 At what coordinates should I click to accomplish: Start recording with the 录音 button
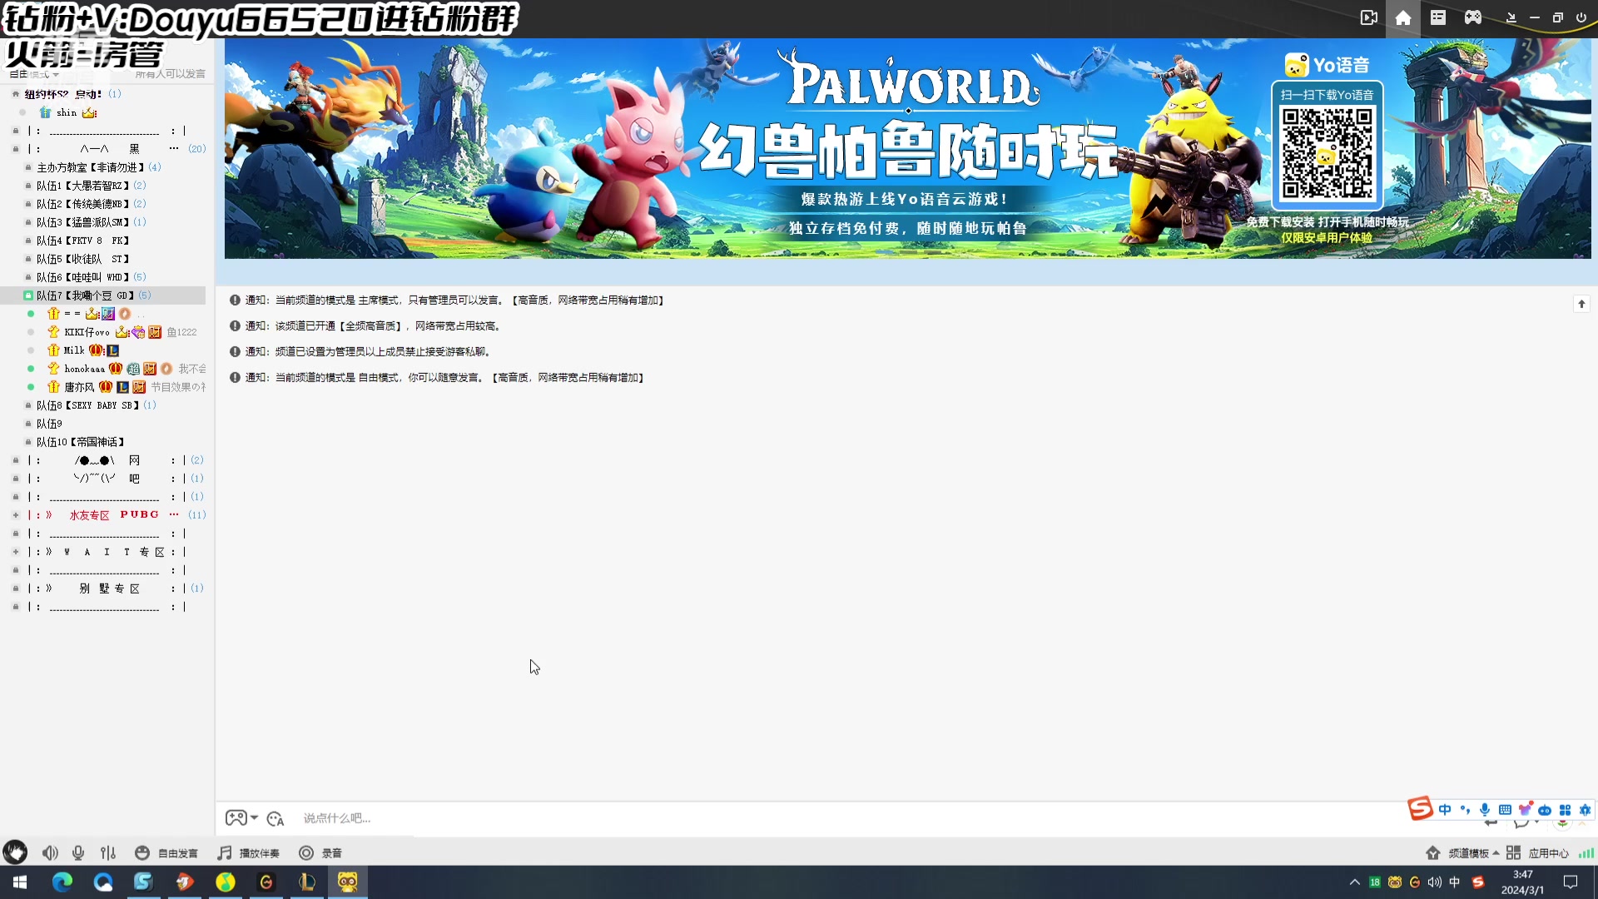(320, 853)
